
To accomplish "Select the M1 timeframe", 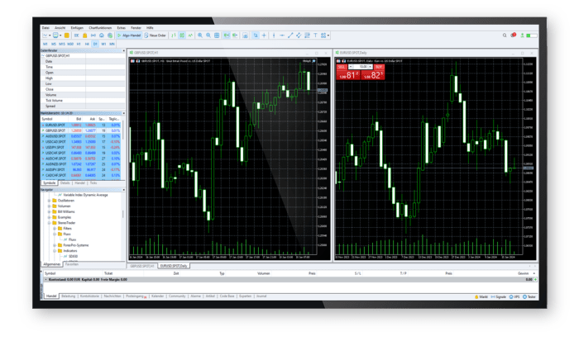I will click(x=45, y=44).
